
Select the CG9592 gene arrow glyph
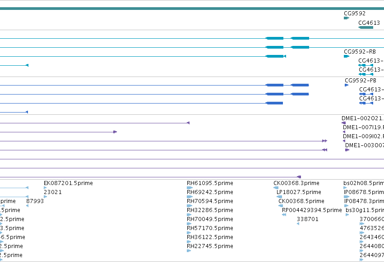tap(346, 18)
